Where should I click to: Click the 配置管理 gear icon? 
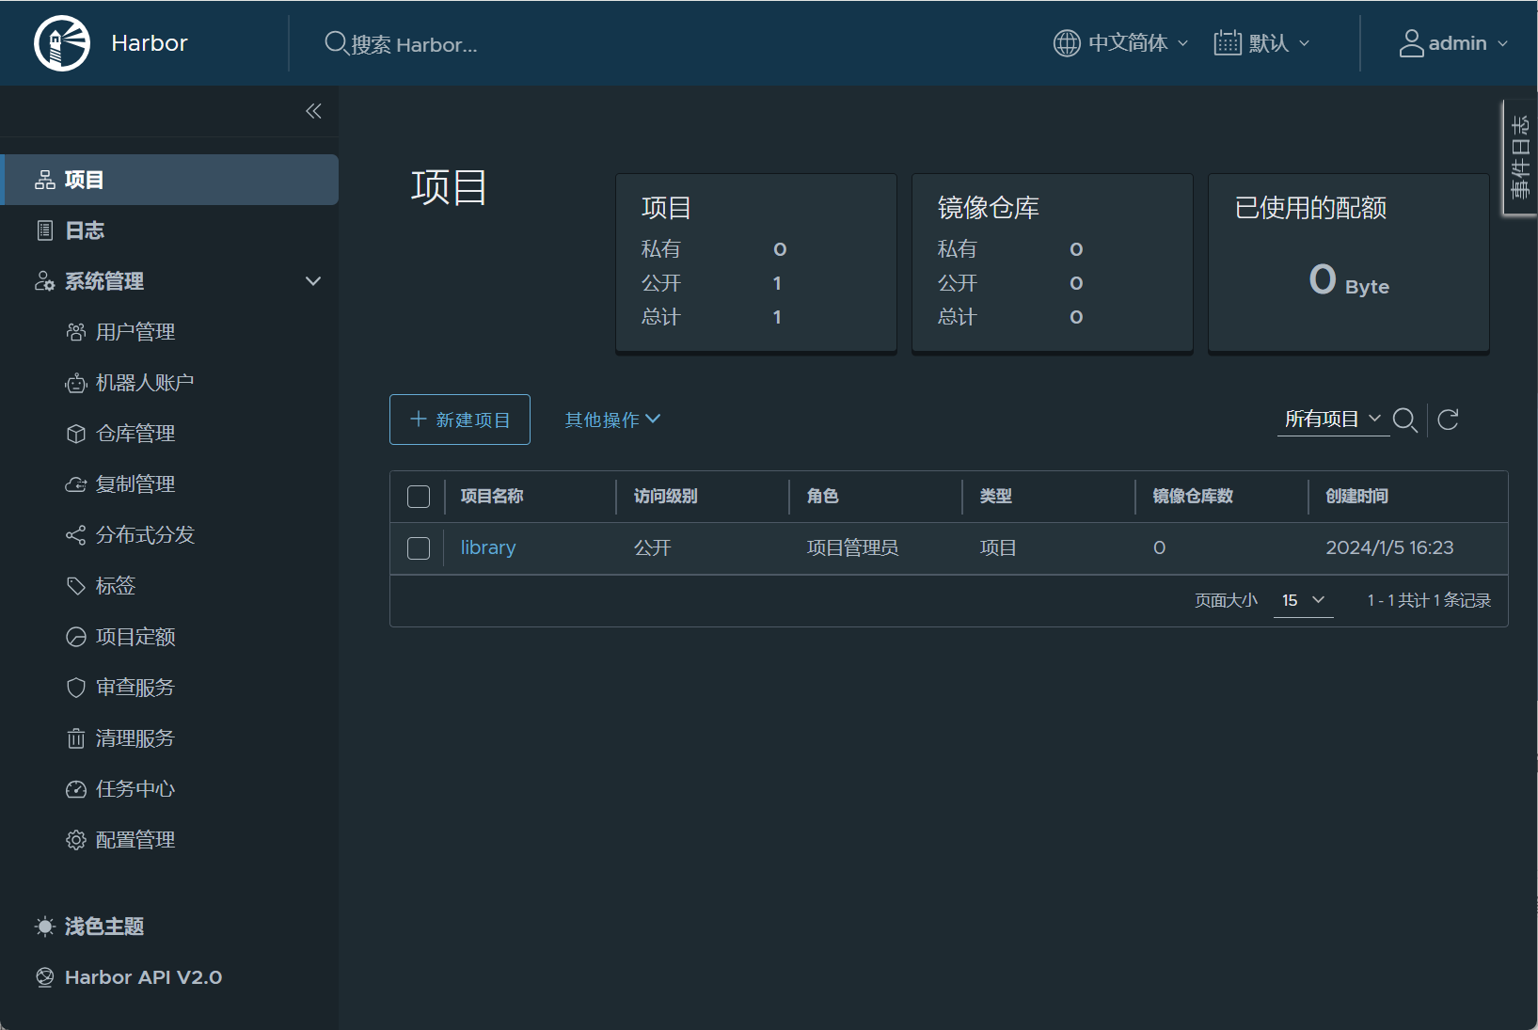click(76, 840)
